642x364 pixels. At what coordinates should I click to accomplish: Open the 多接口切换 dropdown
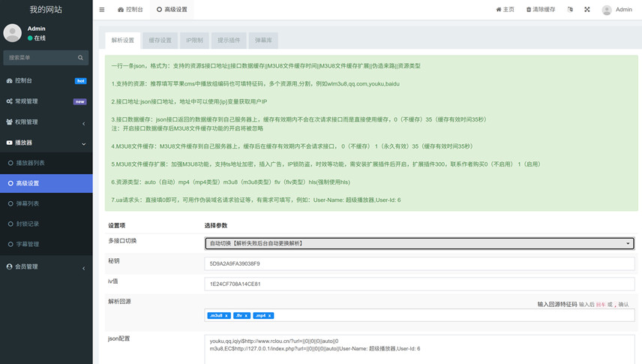coord(419,243)
